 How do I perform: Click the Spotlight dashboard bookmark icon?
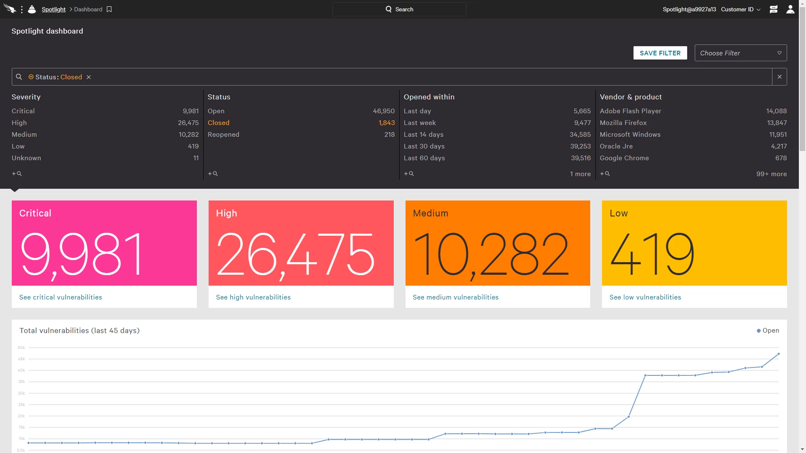(x=110, y=9)
